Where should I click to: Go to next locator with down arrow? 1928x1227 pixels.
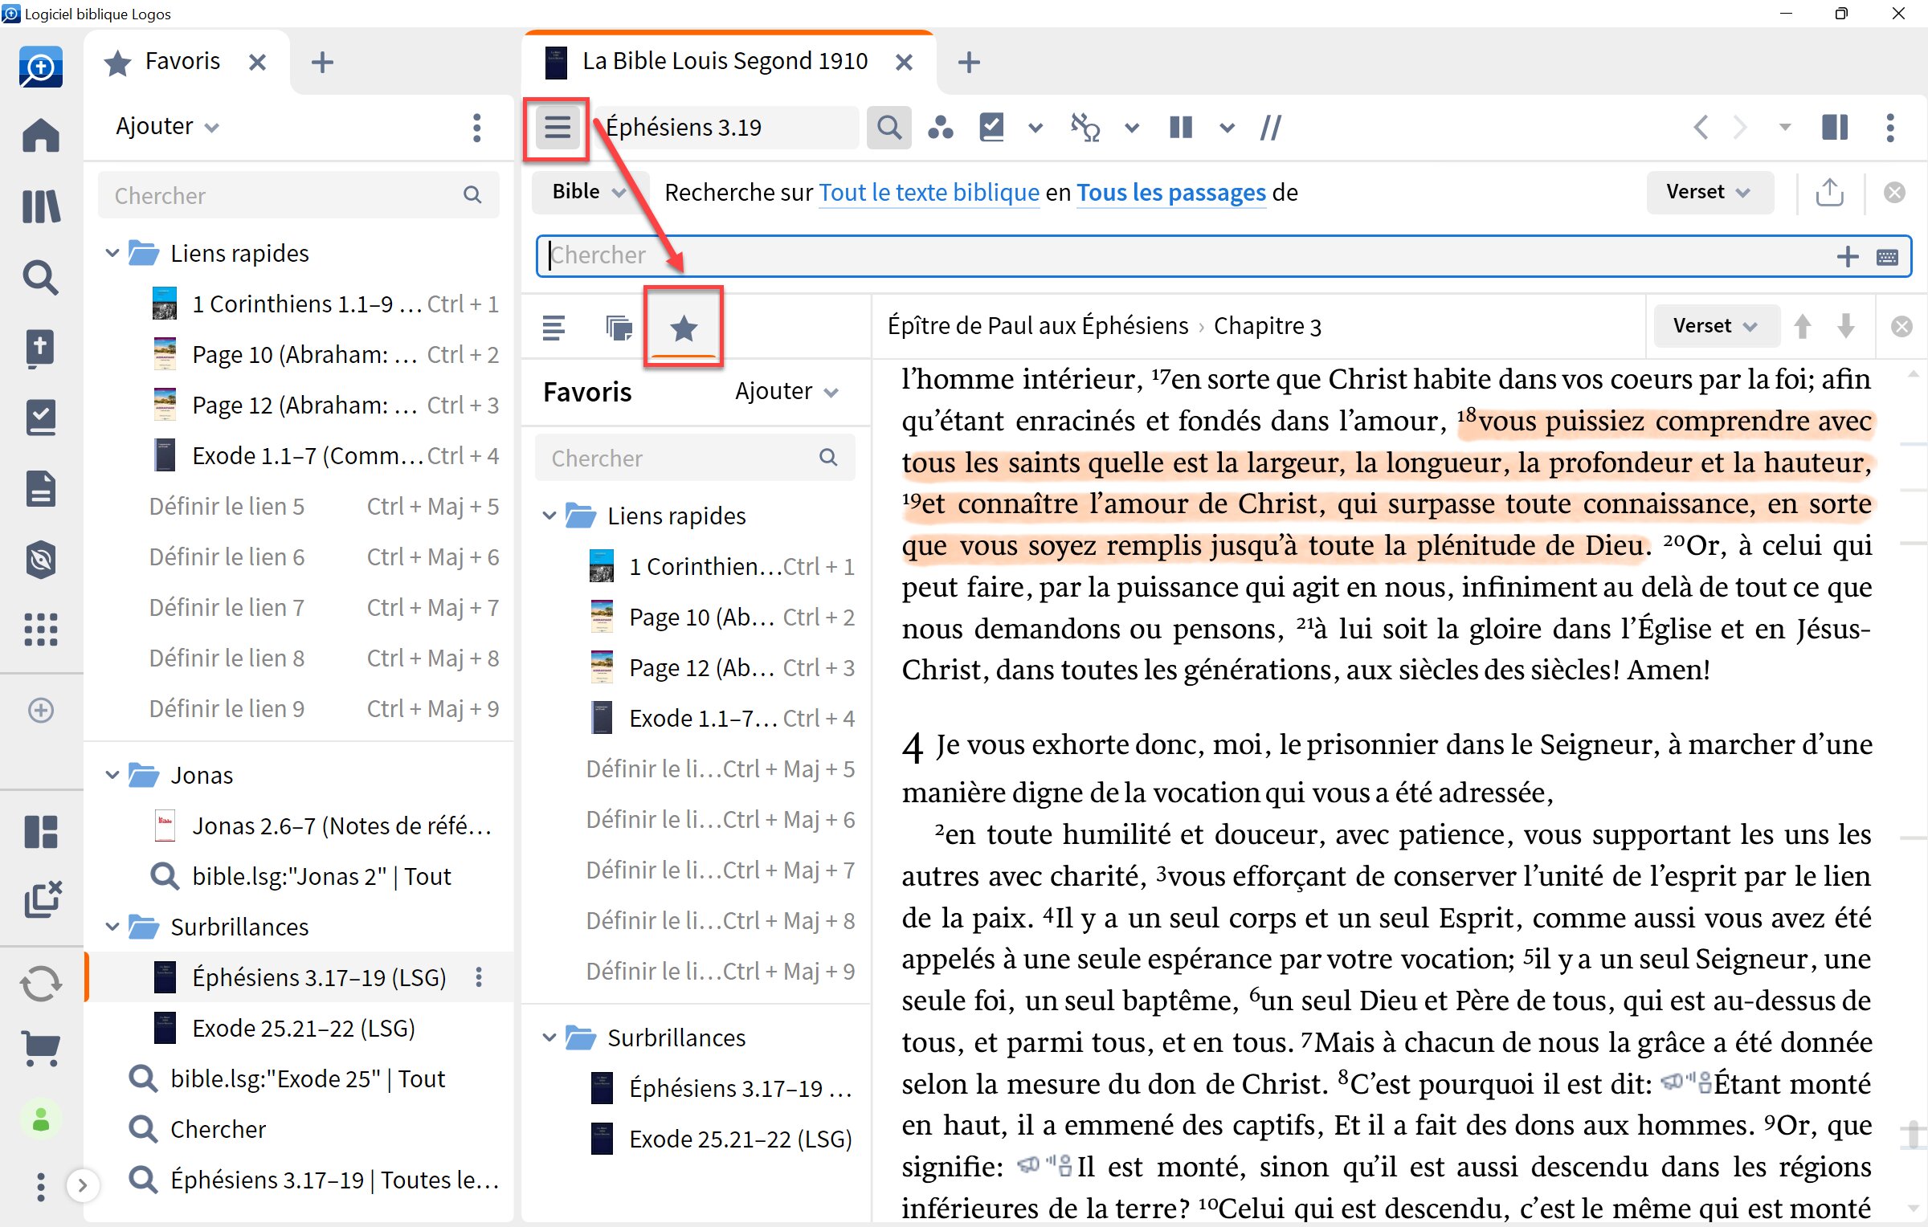(x=1846, y=326)
